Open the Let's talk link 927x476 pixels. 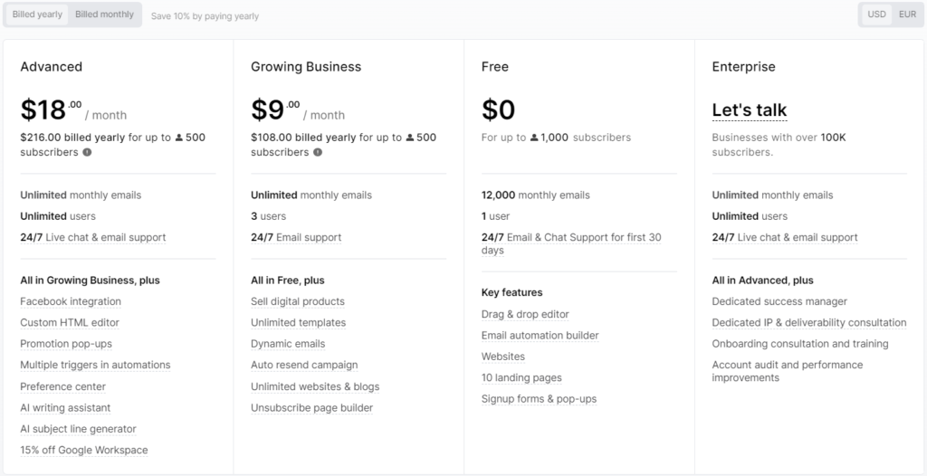coord(749,110)
